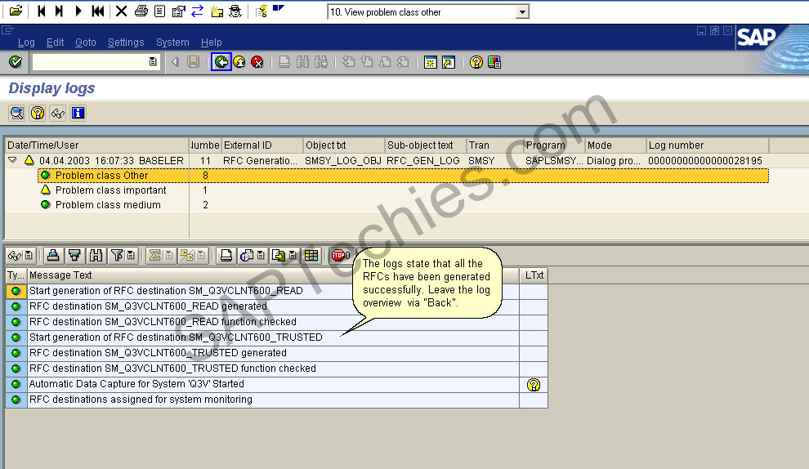Image resolution: width=809 pixels, height=469 pixels.
Task: Click the player Play button
Action: 78,11
